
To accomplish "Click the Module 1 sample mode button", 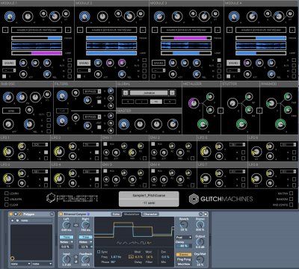I will tap(9, 63).
